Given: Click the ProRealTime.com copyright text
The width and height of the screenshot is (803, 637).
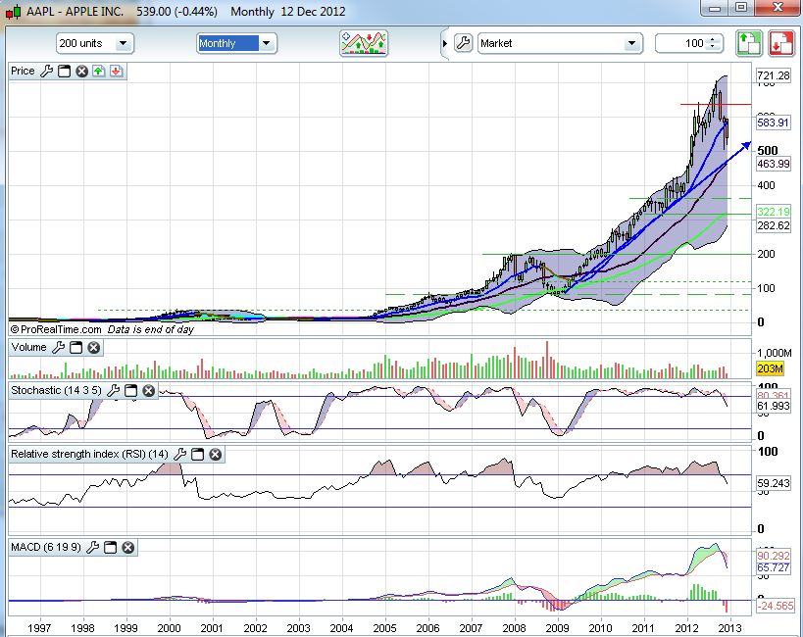Looking at the screenshot, I should coord(56,329).
